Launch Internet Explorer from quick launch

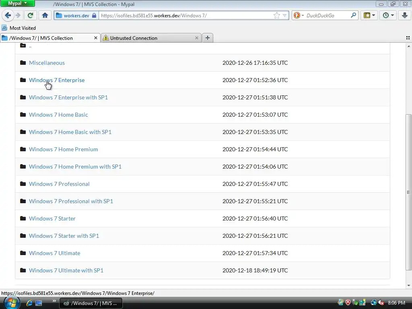point(29,303)
